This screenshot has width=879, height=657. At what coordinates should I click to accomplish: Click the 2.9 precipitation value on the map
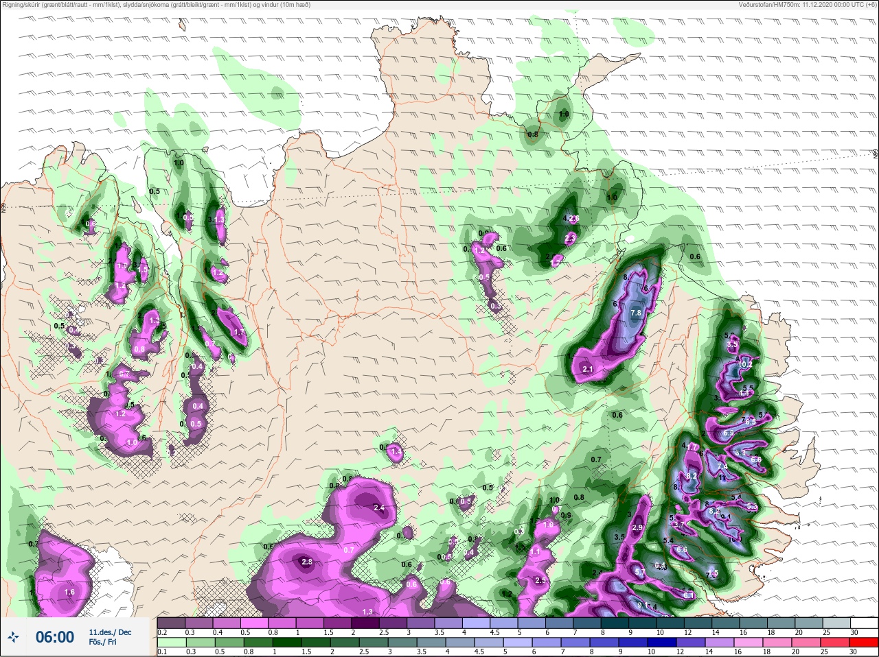(x=637, y=527)
